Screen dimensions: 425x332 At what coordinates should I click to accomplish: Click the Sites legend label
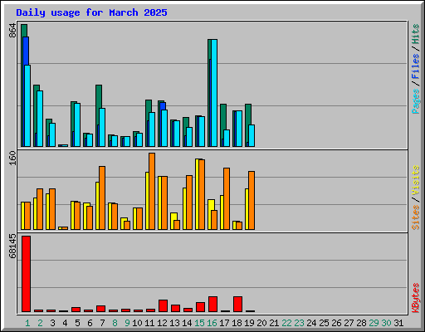(416, 217)
